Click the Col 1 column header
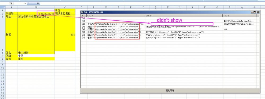 click(184, 16)
